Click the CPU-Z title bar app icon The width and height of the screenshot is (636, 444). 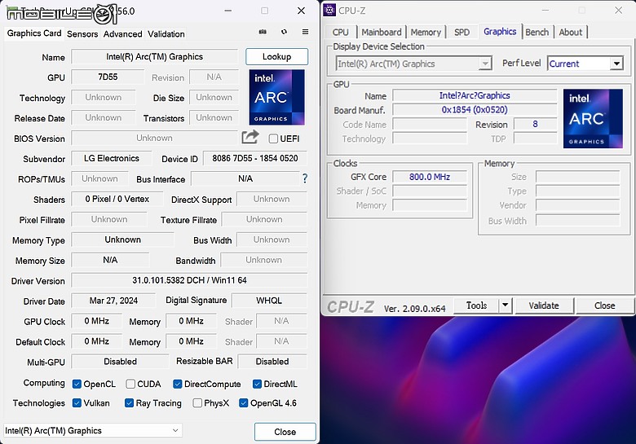coord(329,10)
